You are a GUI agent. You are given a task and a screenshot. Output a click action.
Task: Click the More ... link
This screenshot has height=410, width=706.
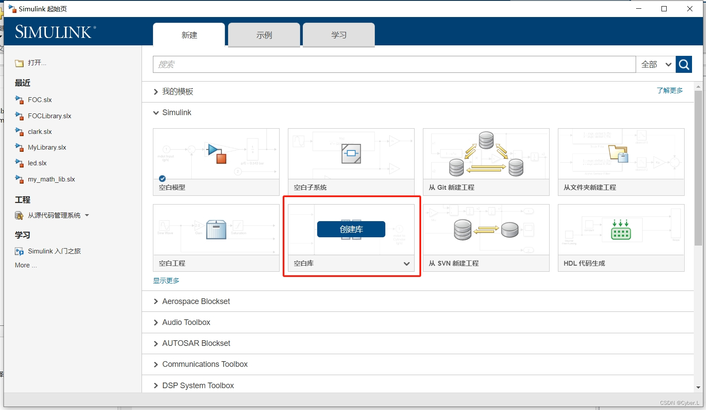[x=26, y=265]
